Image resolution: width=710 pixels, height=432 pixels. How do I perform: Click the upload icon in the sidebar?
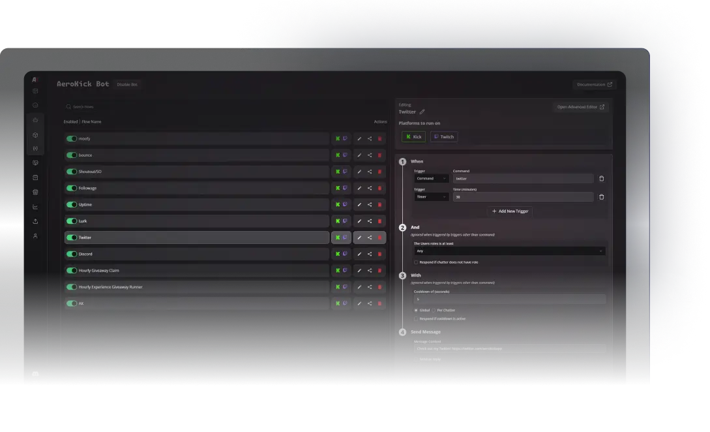coord(35,221)
